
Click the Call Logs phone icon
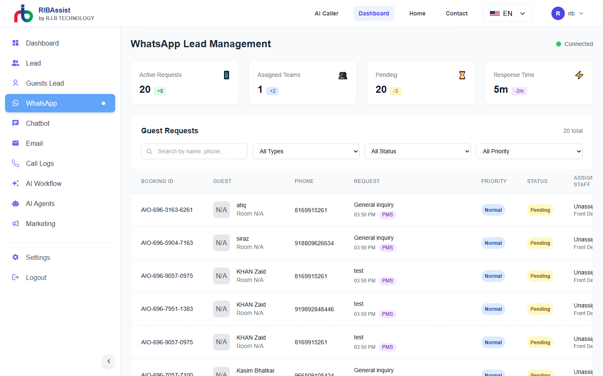pos(15,163)
